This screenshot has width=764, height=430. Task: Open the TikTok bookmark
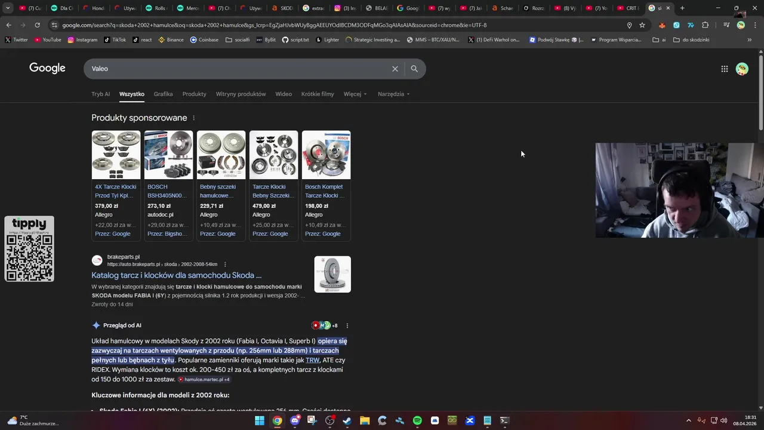(x=115, y=40)
